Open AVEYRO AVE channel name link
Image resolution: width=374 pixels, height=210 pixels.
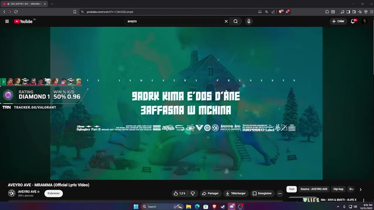click(x=27, y=192)
